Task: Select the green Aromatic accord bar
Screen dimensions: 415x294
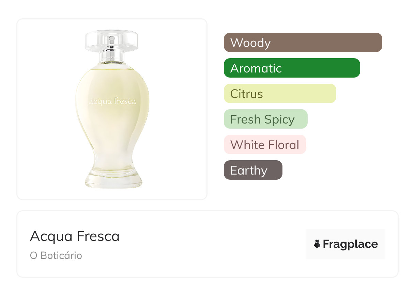Action: coord(292,68)
